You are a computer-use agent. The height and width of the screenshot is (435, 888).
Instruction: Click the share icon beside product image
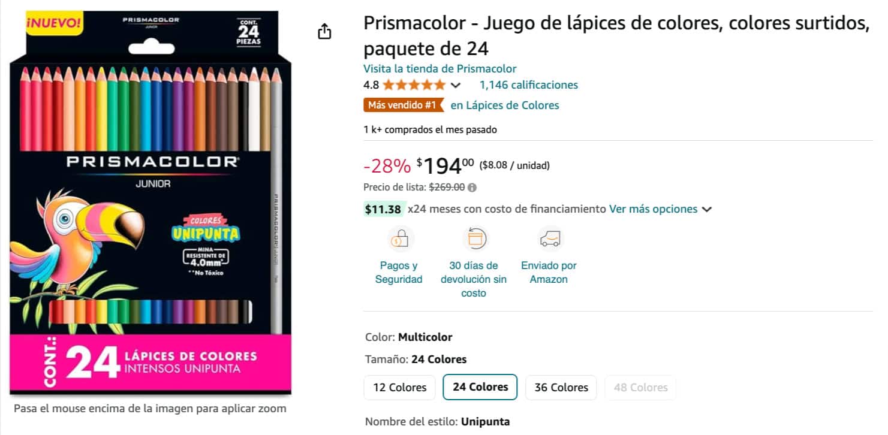point(324,32)
